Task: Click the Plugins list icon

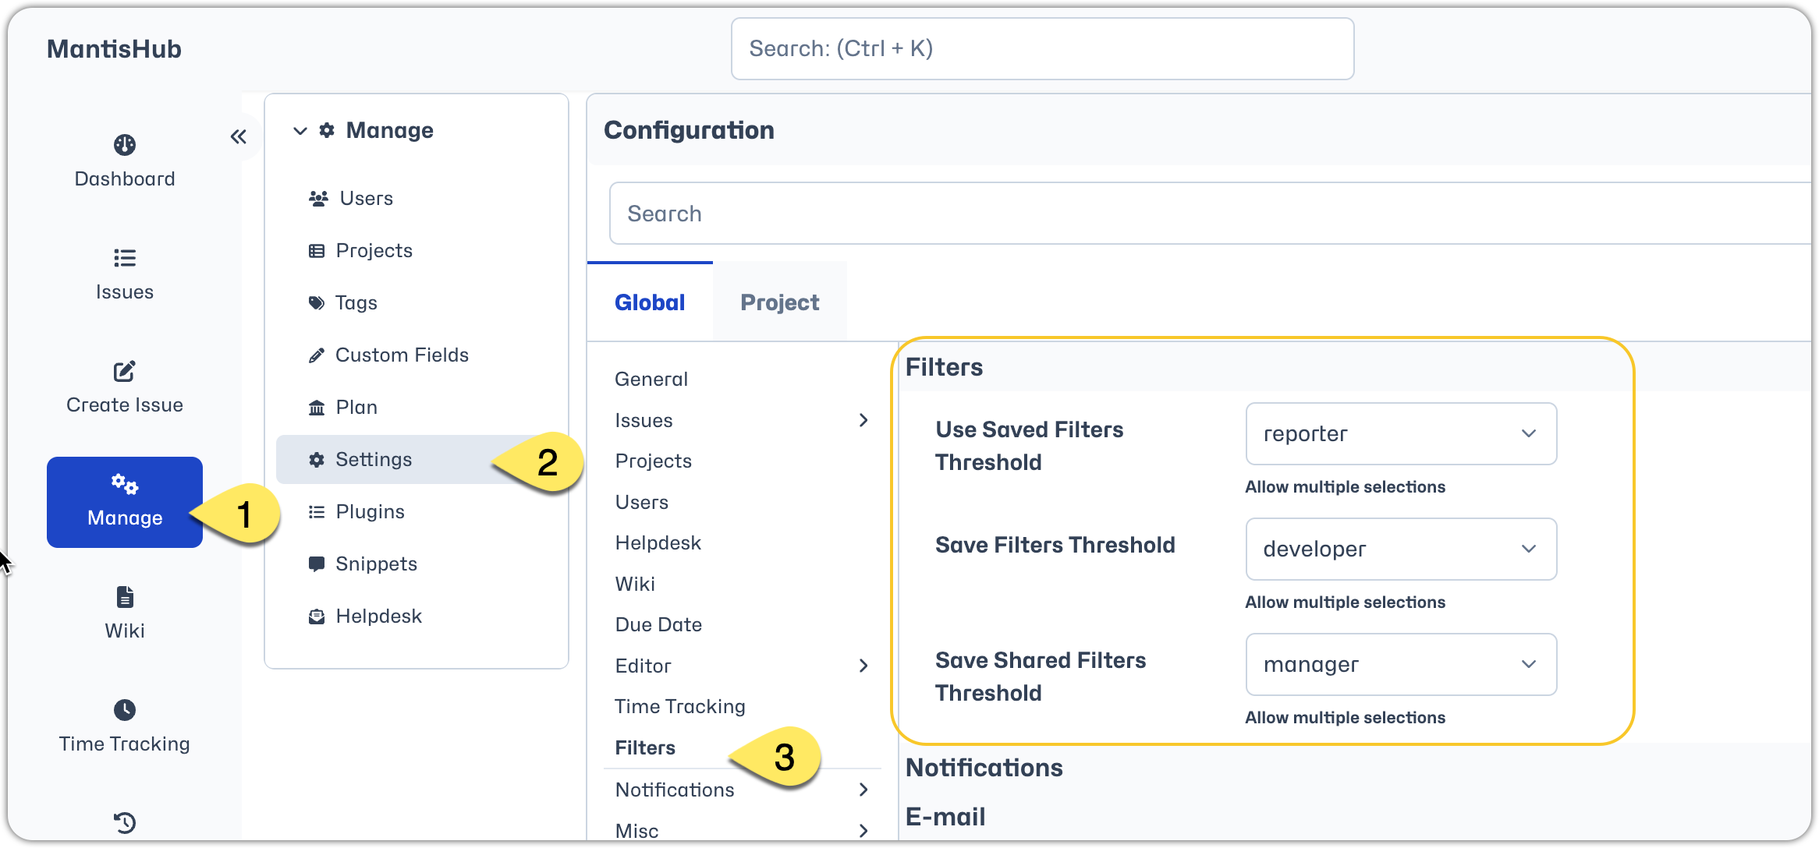Action: 317,512
